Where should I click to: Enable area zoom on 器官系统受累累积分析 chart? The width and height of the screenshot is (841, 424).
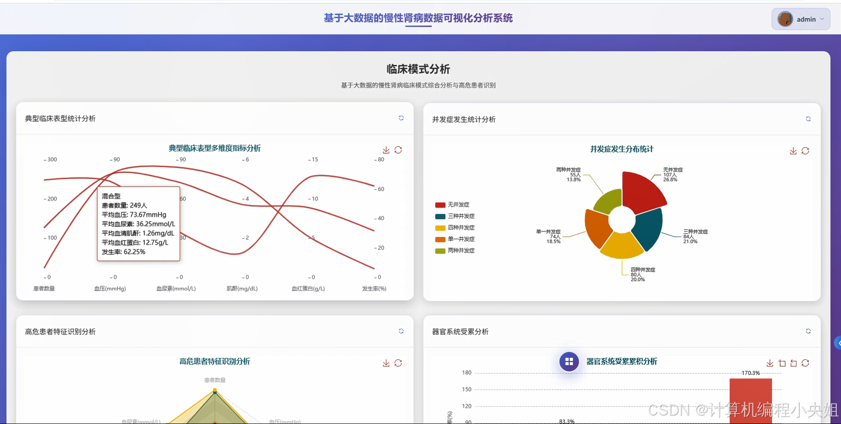[x=782, y=363]
